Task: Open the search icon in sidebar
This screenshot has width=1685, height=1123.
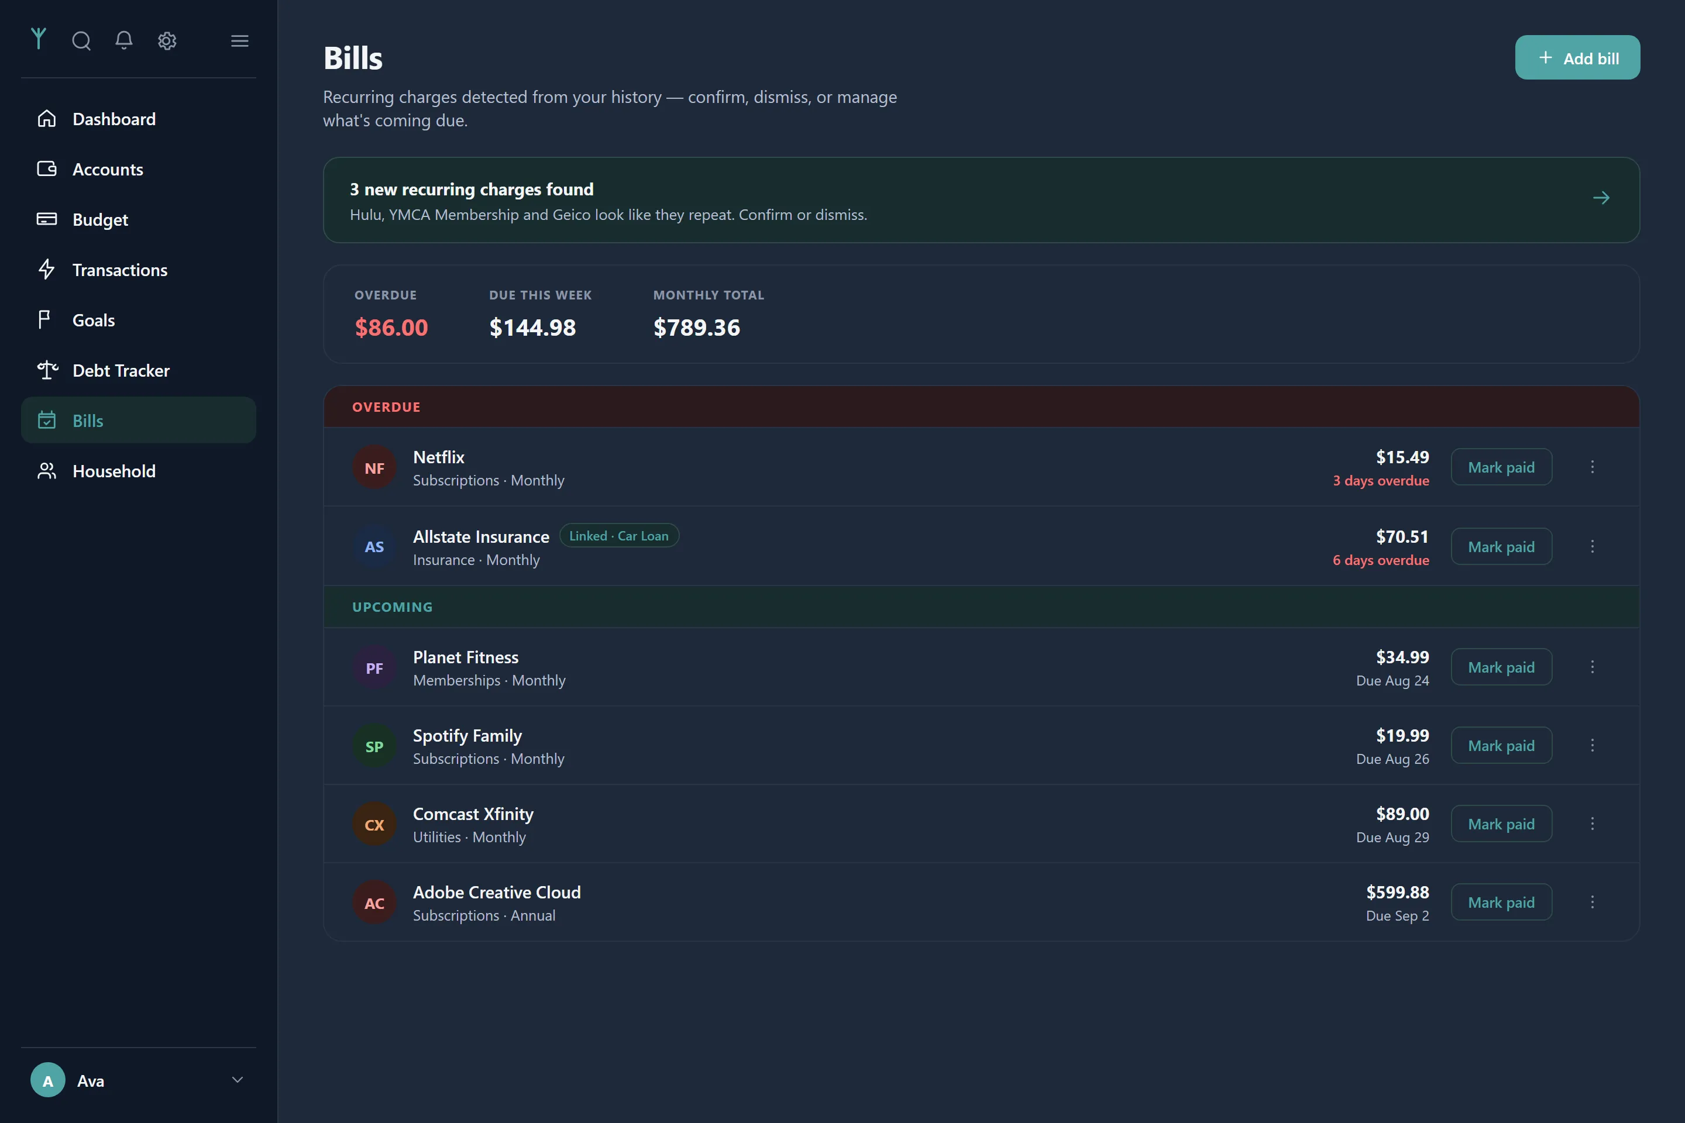Action: point(82,41)
